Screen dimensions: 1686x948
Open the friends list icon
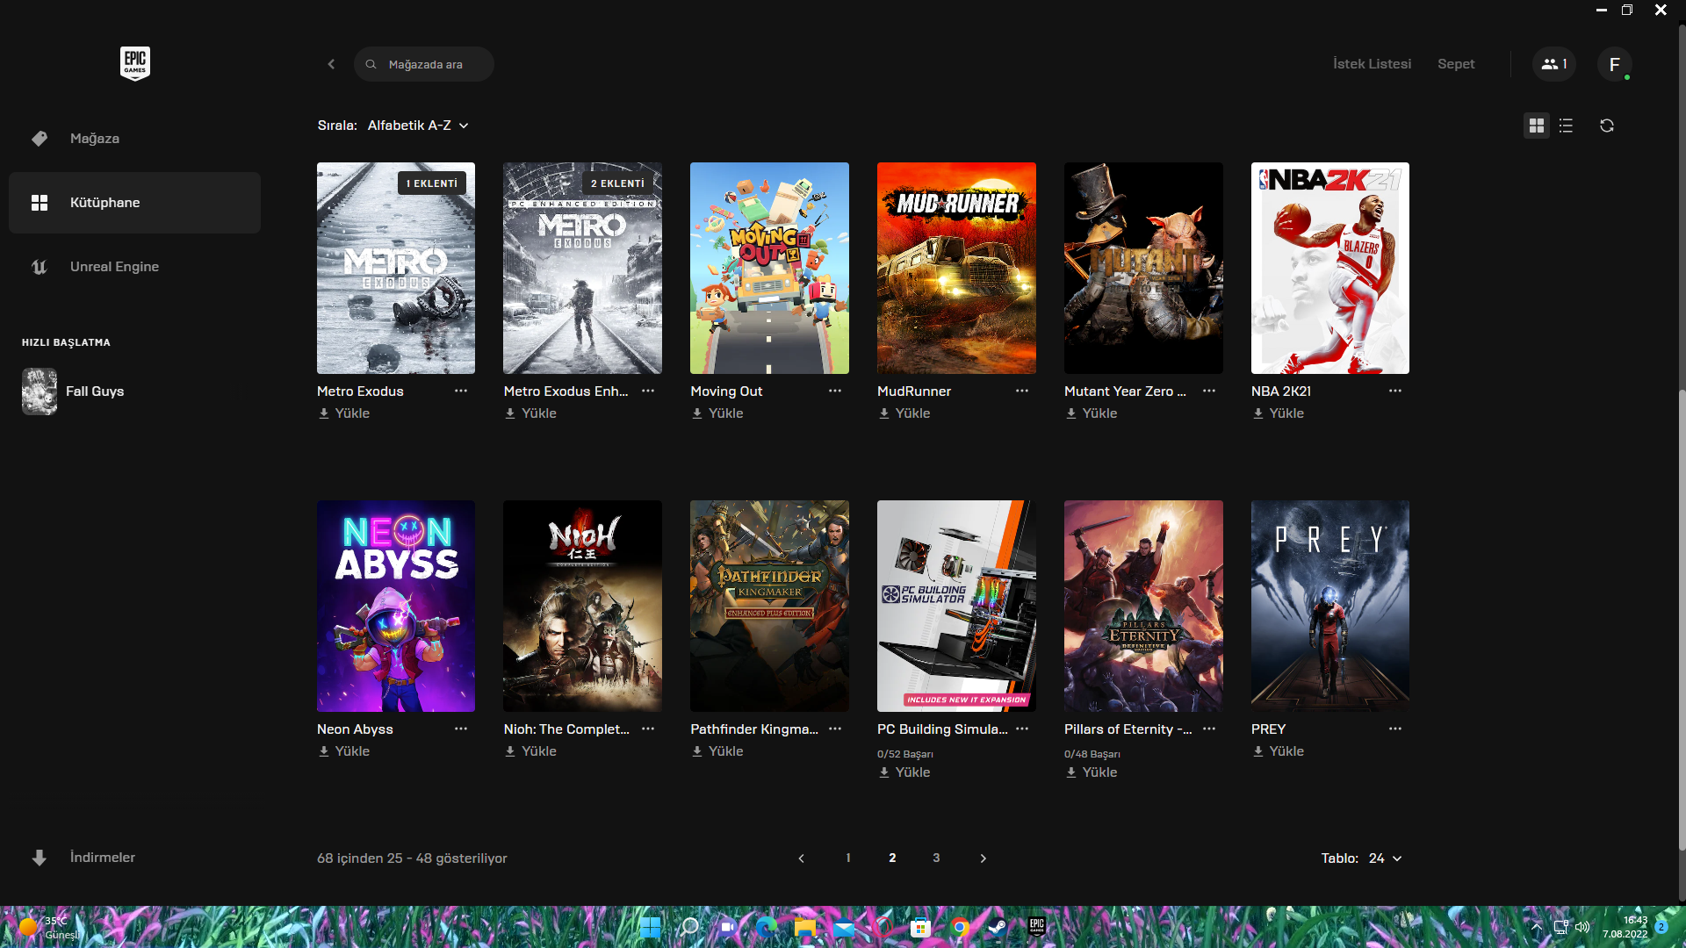pyautogui.click(x=1554, y=64)
